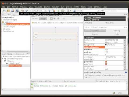Collapse the JFrame tree node
The image size is (129, 97).
click(x=3, y=61)
